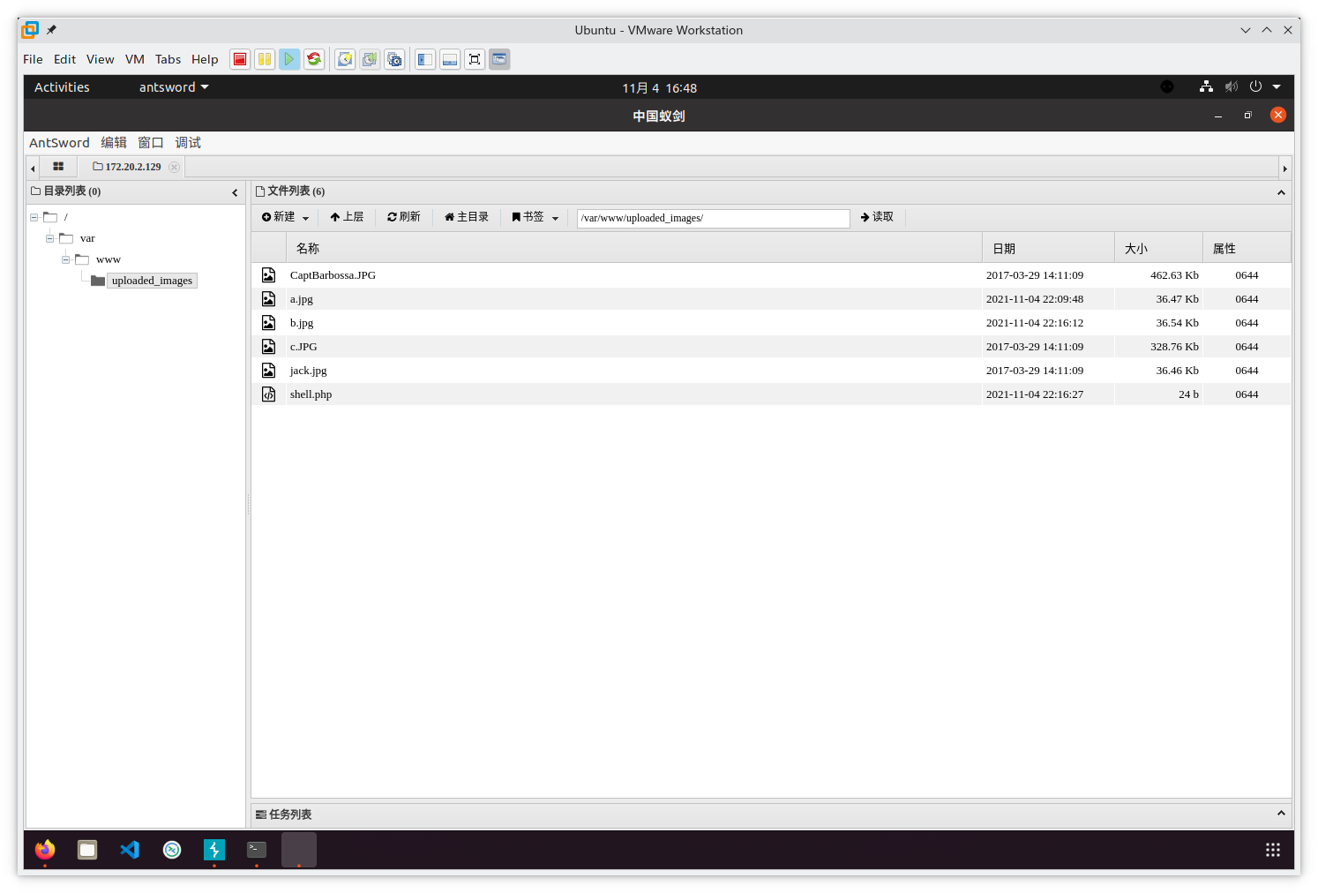
Task: Click the clock 11月4 16:48
Action: (659, 88)
